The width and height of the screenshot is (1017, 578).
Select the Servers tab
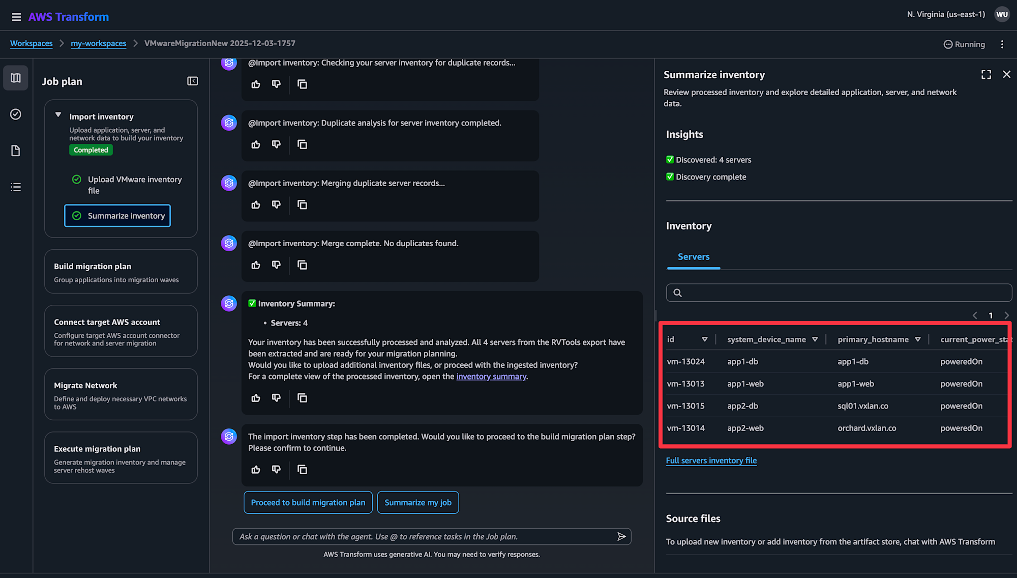pyautogui.click(x=693, y=257)
